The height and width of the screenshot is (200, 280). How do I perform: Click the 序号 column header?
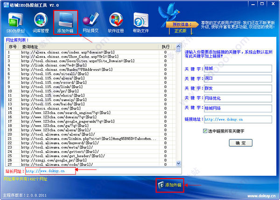(13, 47)
